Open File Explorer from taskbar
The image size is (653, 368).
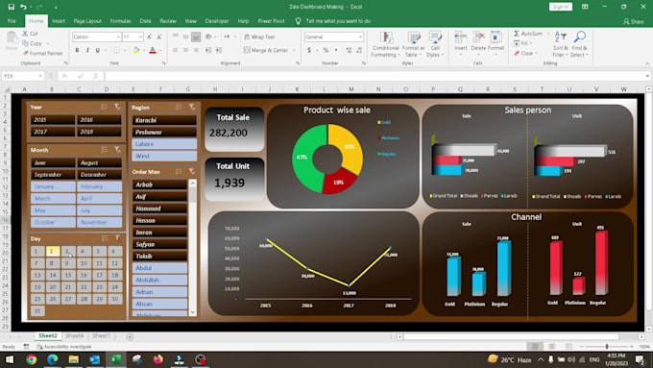tap(74, 359)
